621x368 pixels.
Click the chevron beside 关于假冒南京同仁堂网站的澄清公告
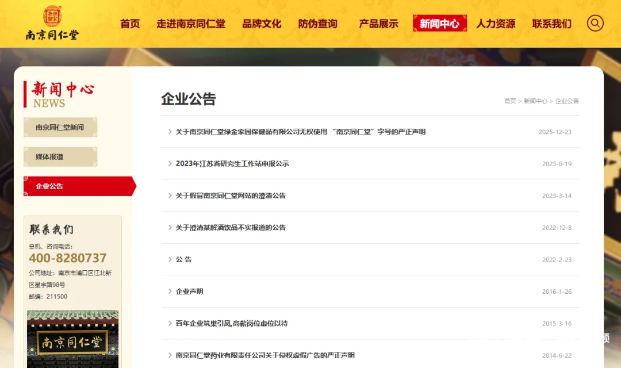tap(170, 195)
